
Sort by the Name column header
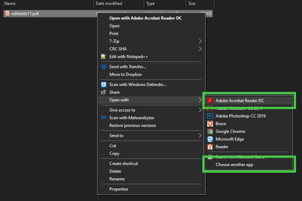(10, 4)
